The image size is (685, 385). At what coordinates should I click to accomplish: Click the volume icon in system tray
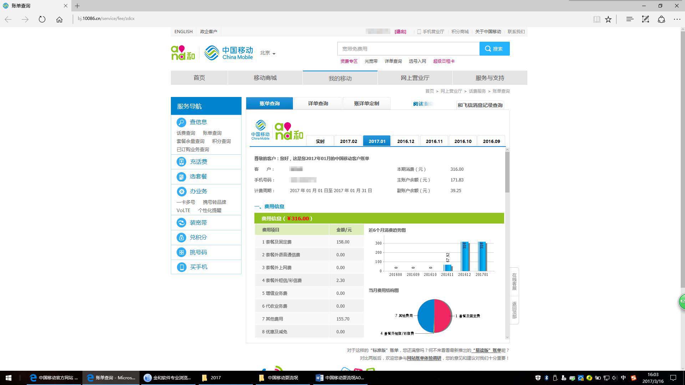(614, 378)
